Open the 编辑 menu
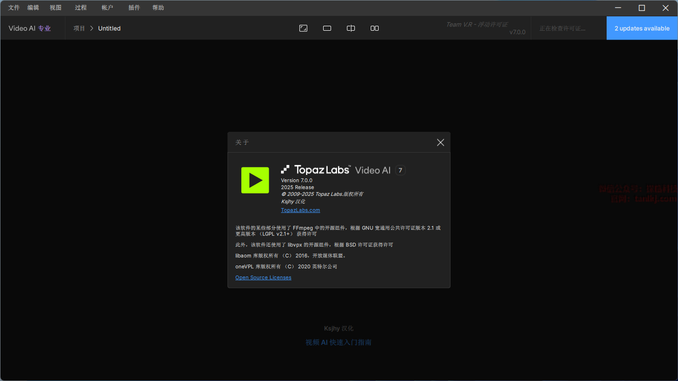 click(33, 8)
